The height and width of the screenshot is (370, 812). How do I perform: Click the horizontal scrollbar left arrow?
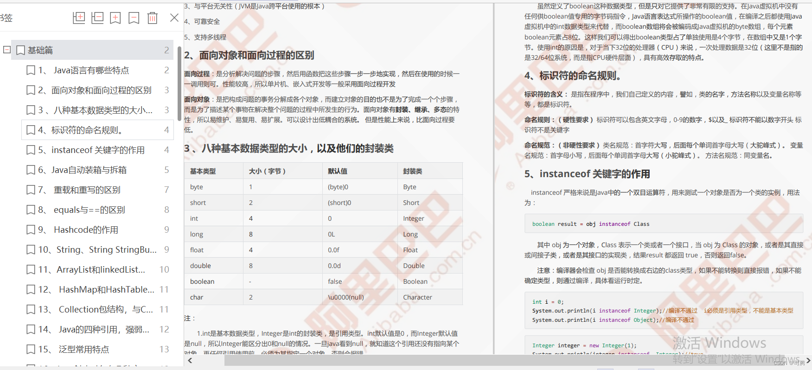190,360
